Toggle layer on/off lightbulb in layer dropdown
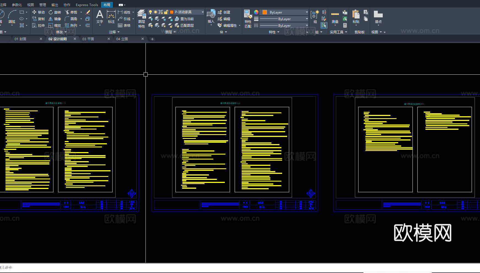 (x=150, y=12)
